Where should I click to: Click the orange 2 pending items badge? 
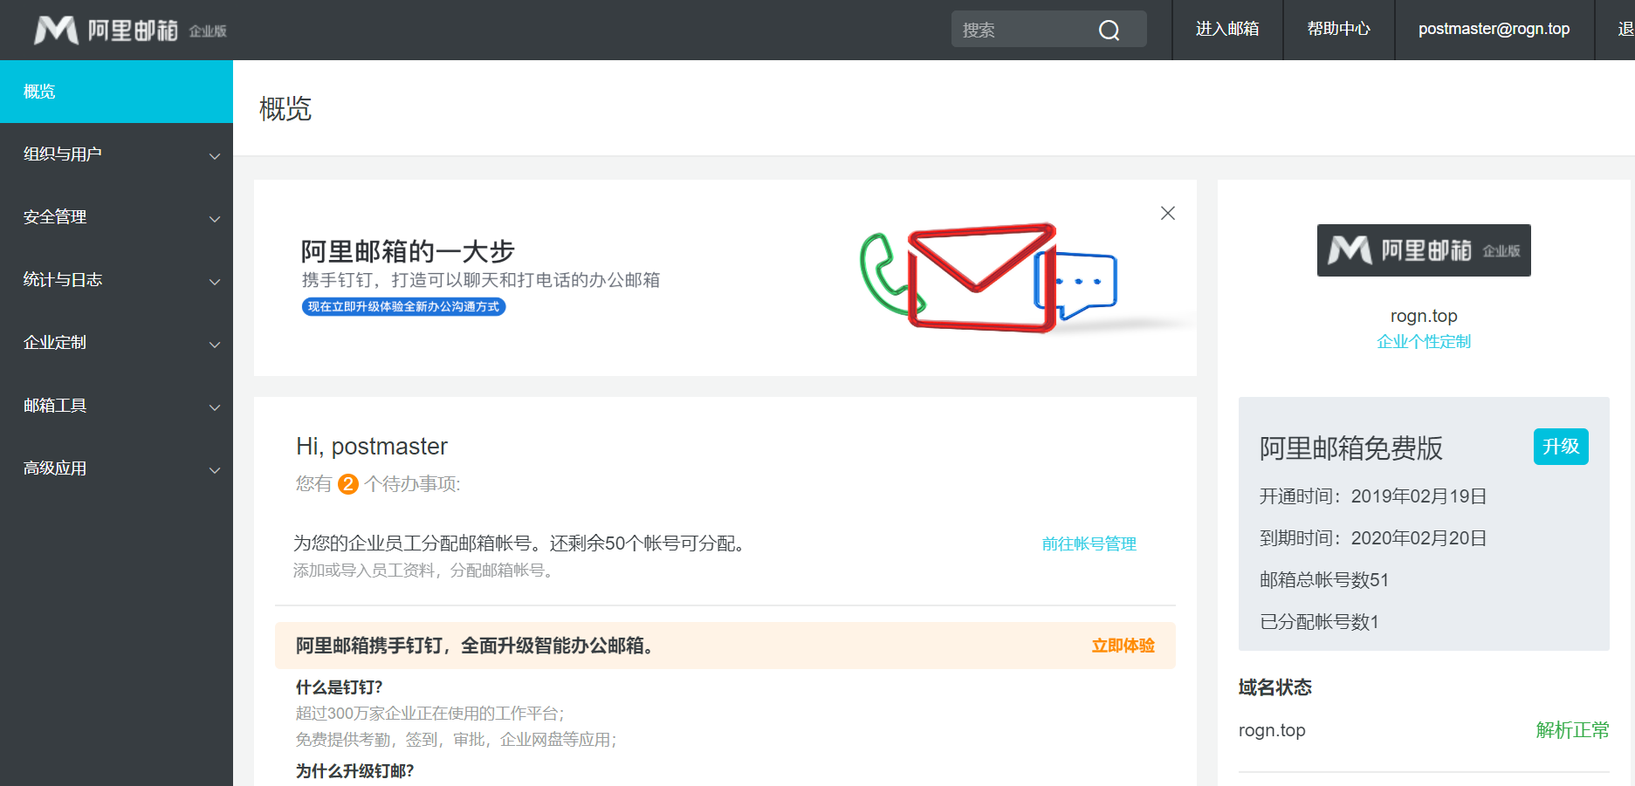[x=348, y=484]
